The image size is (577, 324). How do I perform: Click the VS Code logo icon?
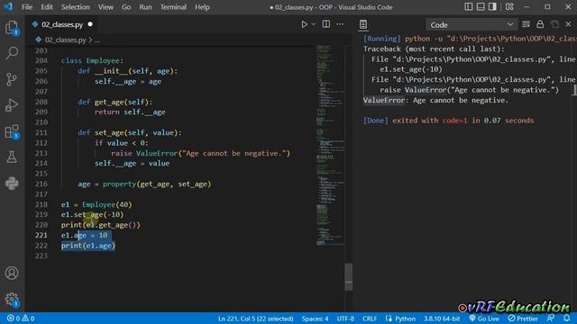pos(8,6)
